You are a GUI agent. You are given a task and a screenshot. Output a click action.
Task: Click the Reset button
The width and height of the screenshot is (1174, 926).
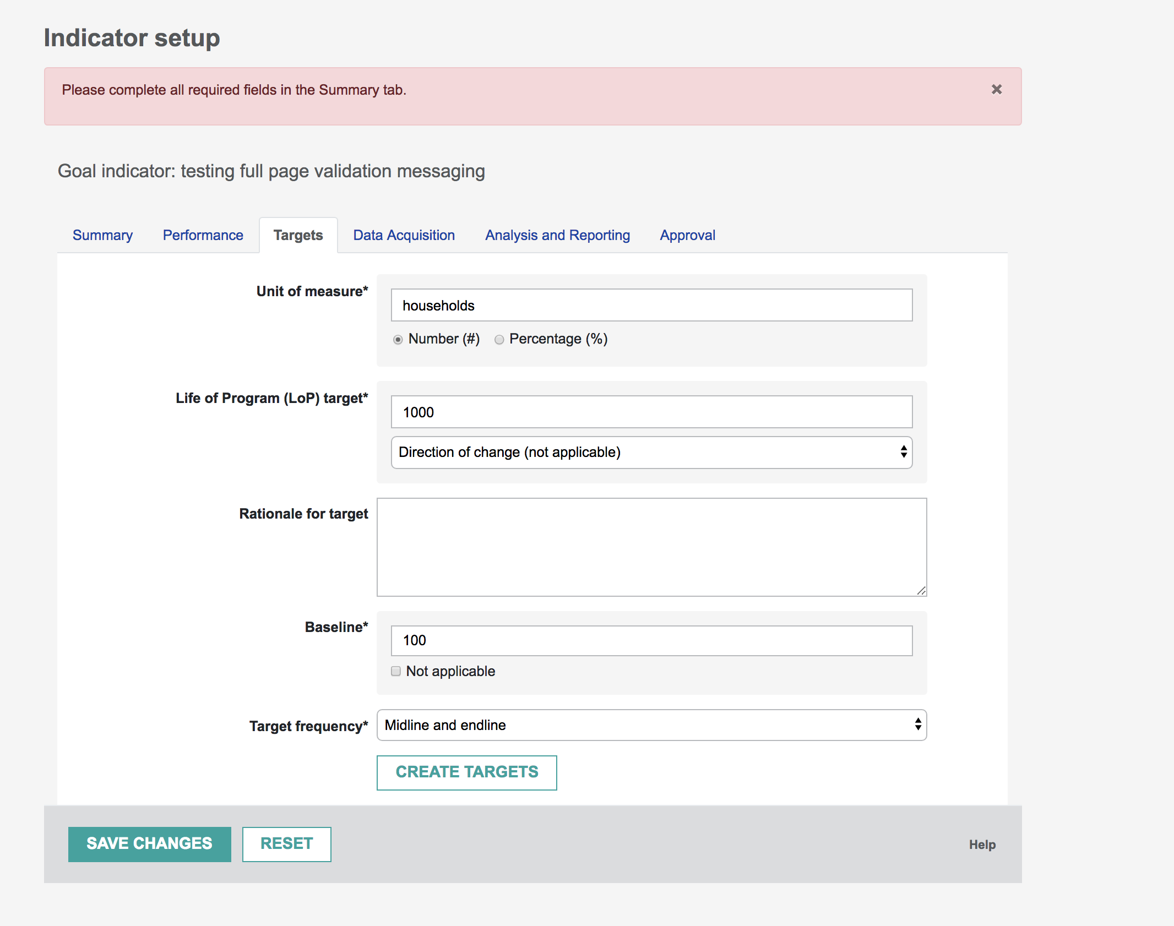tap(286, 844)
